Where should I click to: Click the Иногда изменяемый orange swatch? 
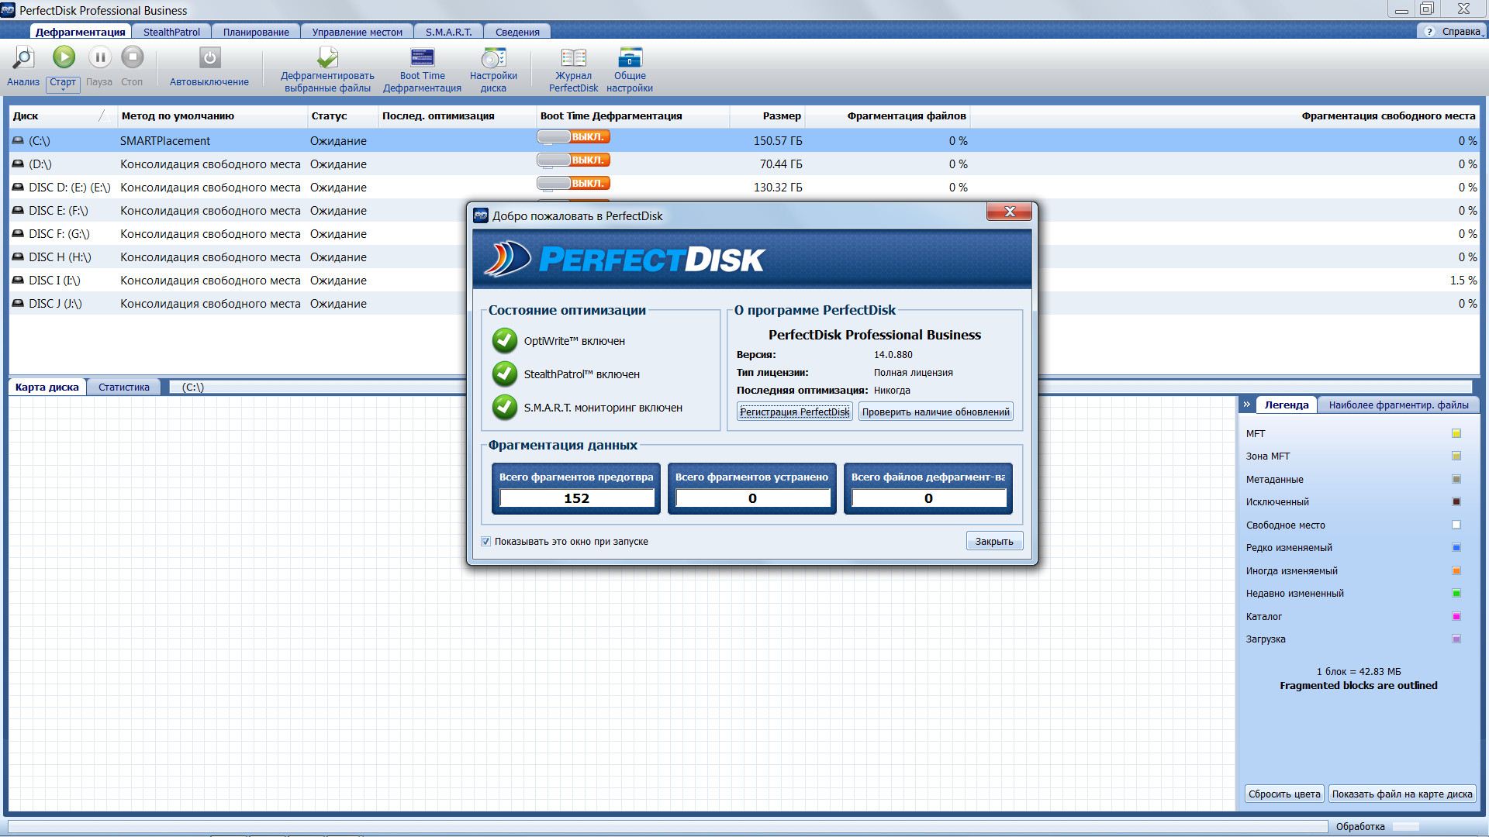(1456, 571)
